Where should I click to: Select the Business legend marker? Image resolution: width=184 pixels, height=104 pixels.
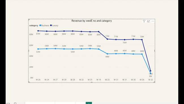pyautogui.click(x=40, y=25)
